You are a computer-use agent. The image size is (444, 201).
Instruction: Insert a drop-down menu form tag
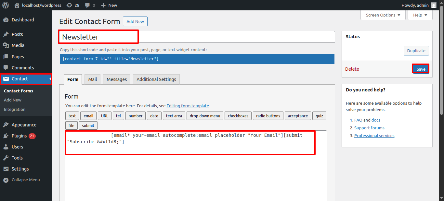(x=205, y=116)
